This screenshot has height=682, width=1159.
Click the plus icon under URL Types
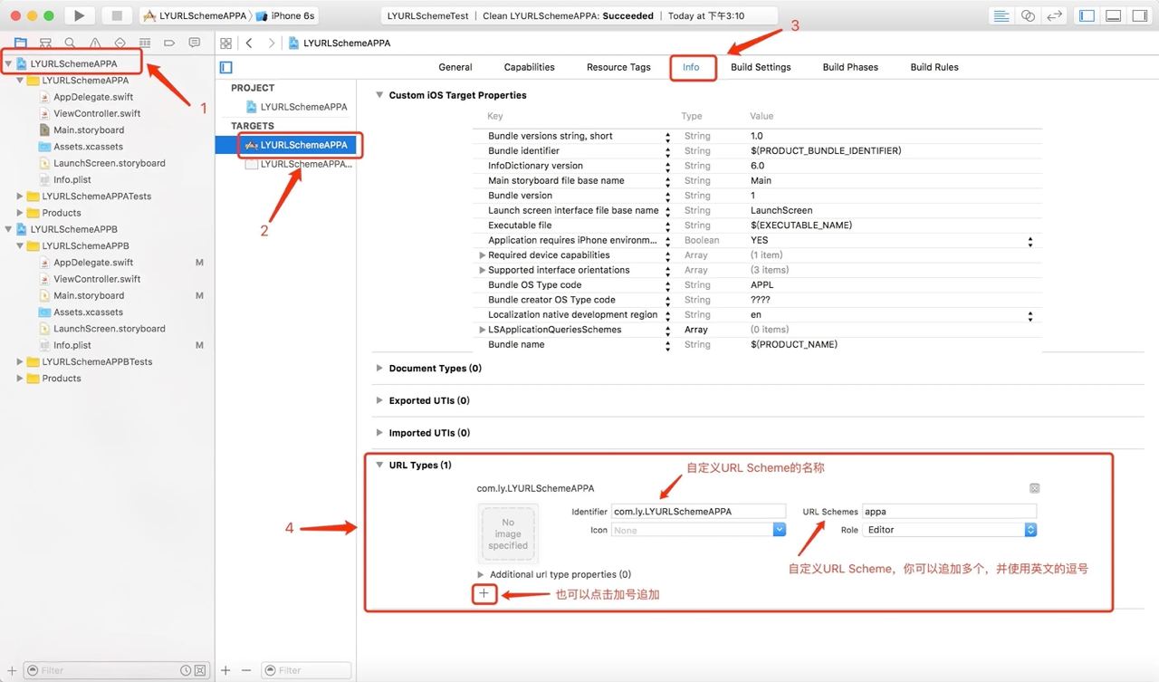(484, 594)
